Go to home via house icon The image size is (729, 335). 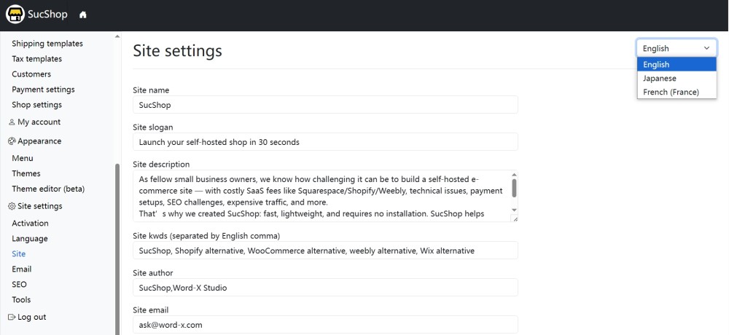pyautogui.click(x=83, y=15)
